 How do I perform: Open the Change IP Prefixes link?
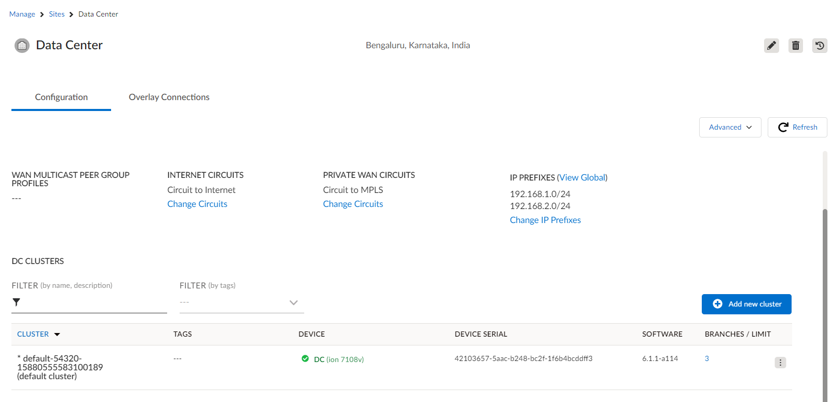coord(545,220)
